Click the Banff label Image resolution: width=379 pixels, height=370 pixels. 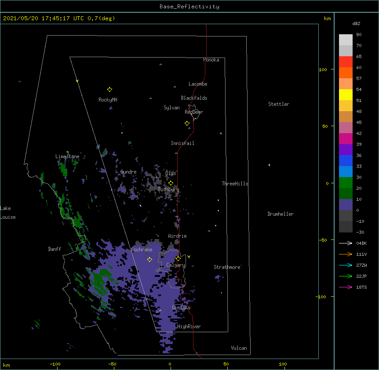coord(55,249)
